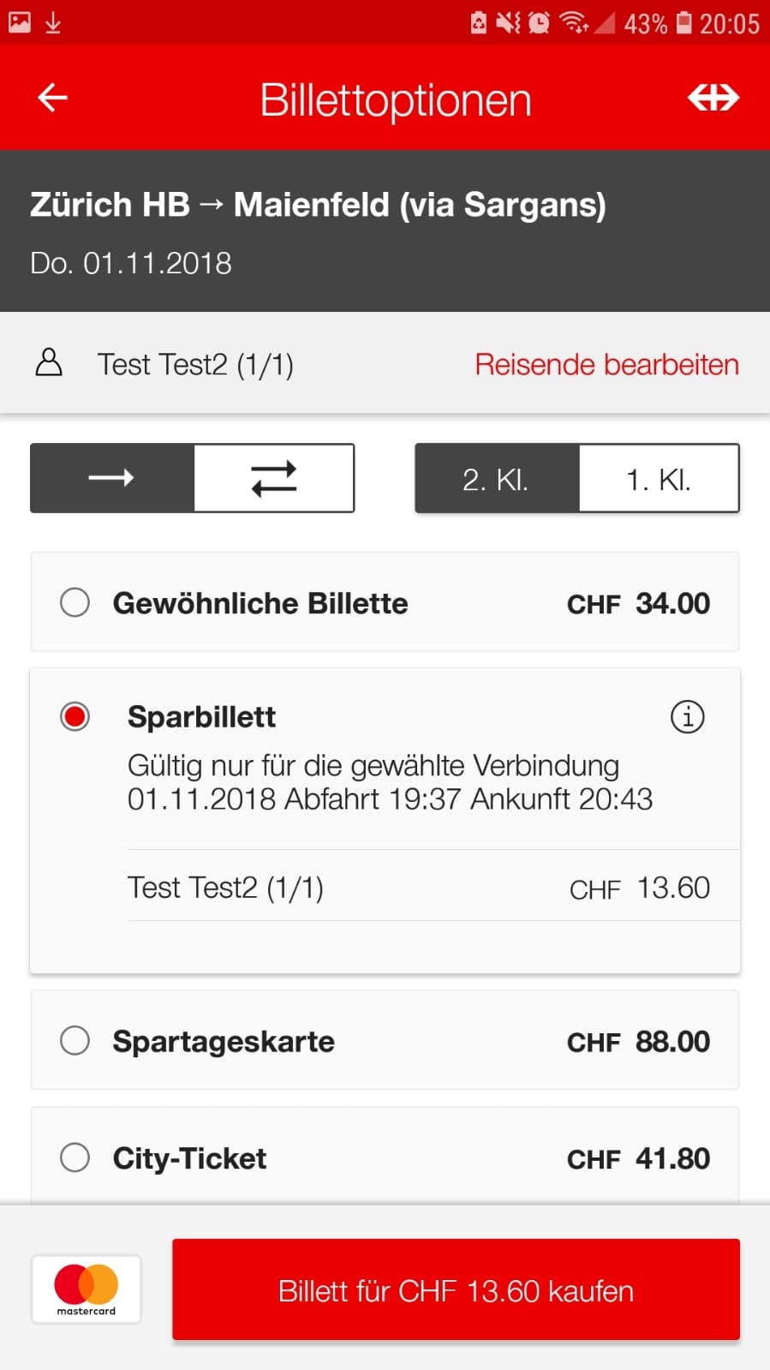The image size is (770, 1370).
Task: Select the one-way arrow option
Action: coord(112,478)
